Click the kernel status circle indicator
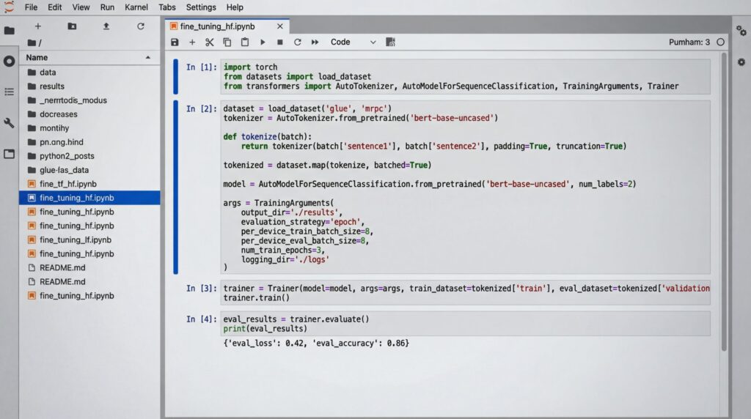The image size is (751, 419). tap(720, 42)
